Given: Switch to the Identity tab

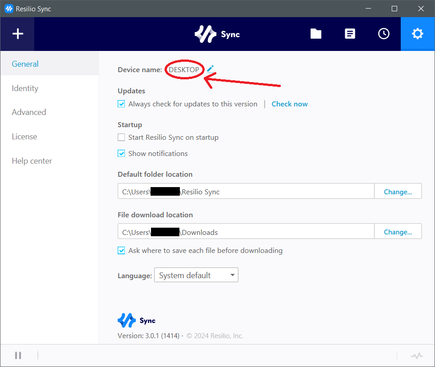Looking at the screenshot, I should 25,88.
